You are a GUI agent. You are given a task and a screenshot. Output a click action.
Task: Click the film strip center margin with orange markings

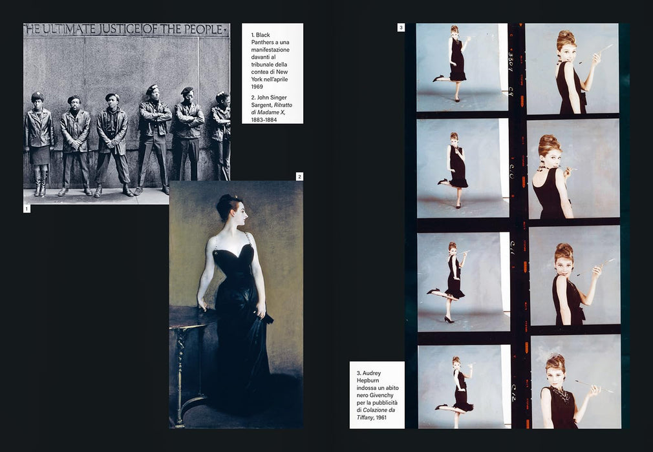pos(518,226)
